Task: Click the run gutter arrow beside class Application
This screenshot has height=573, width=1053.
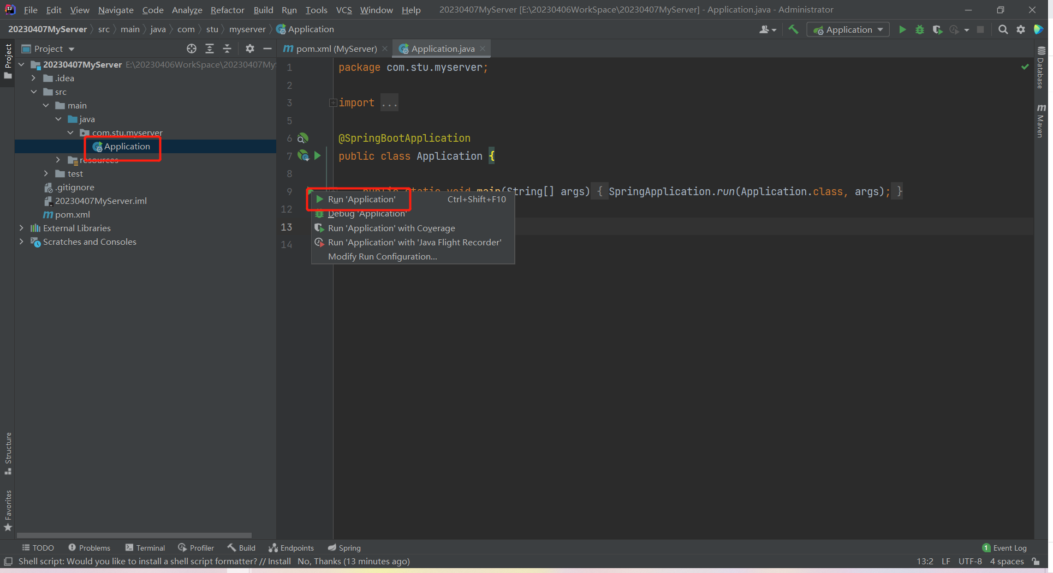Action: tap(317, 156)
